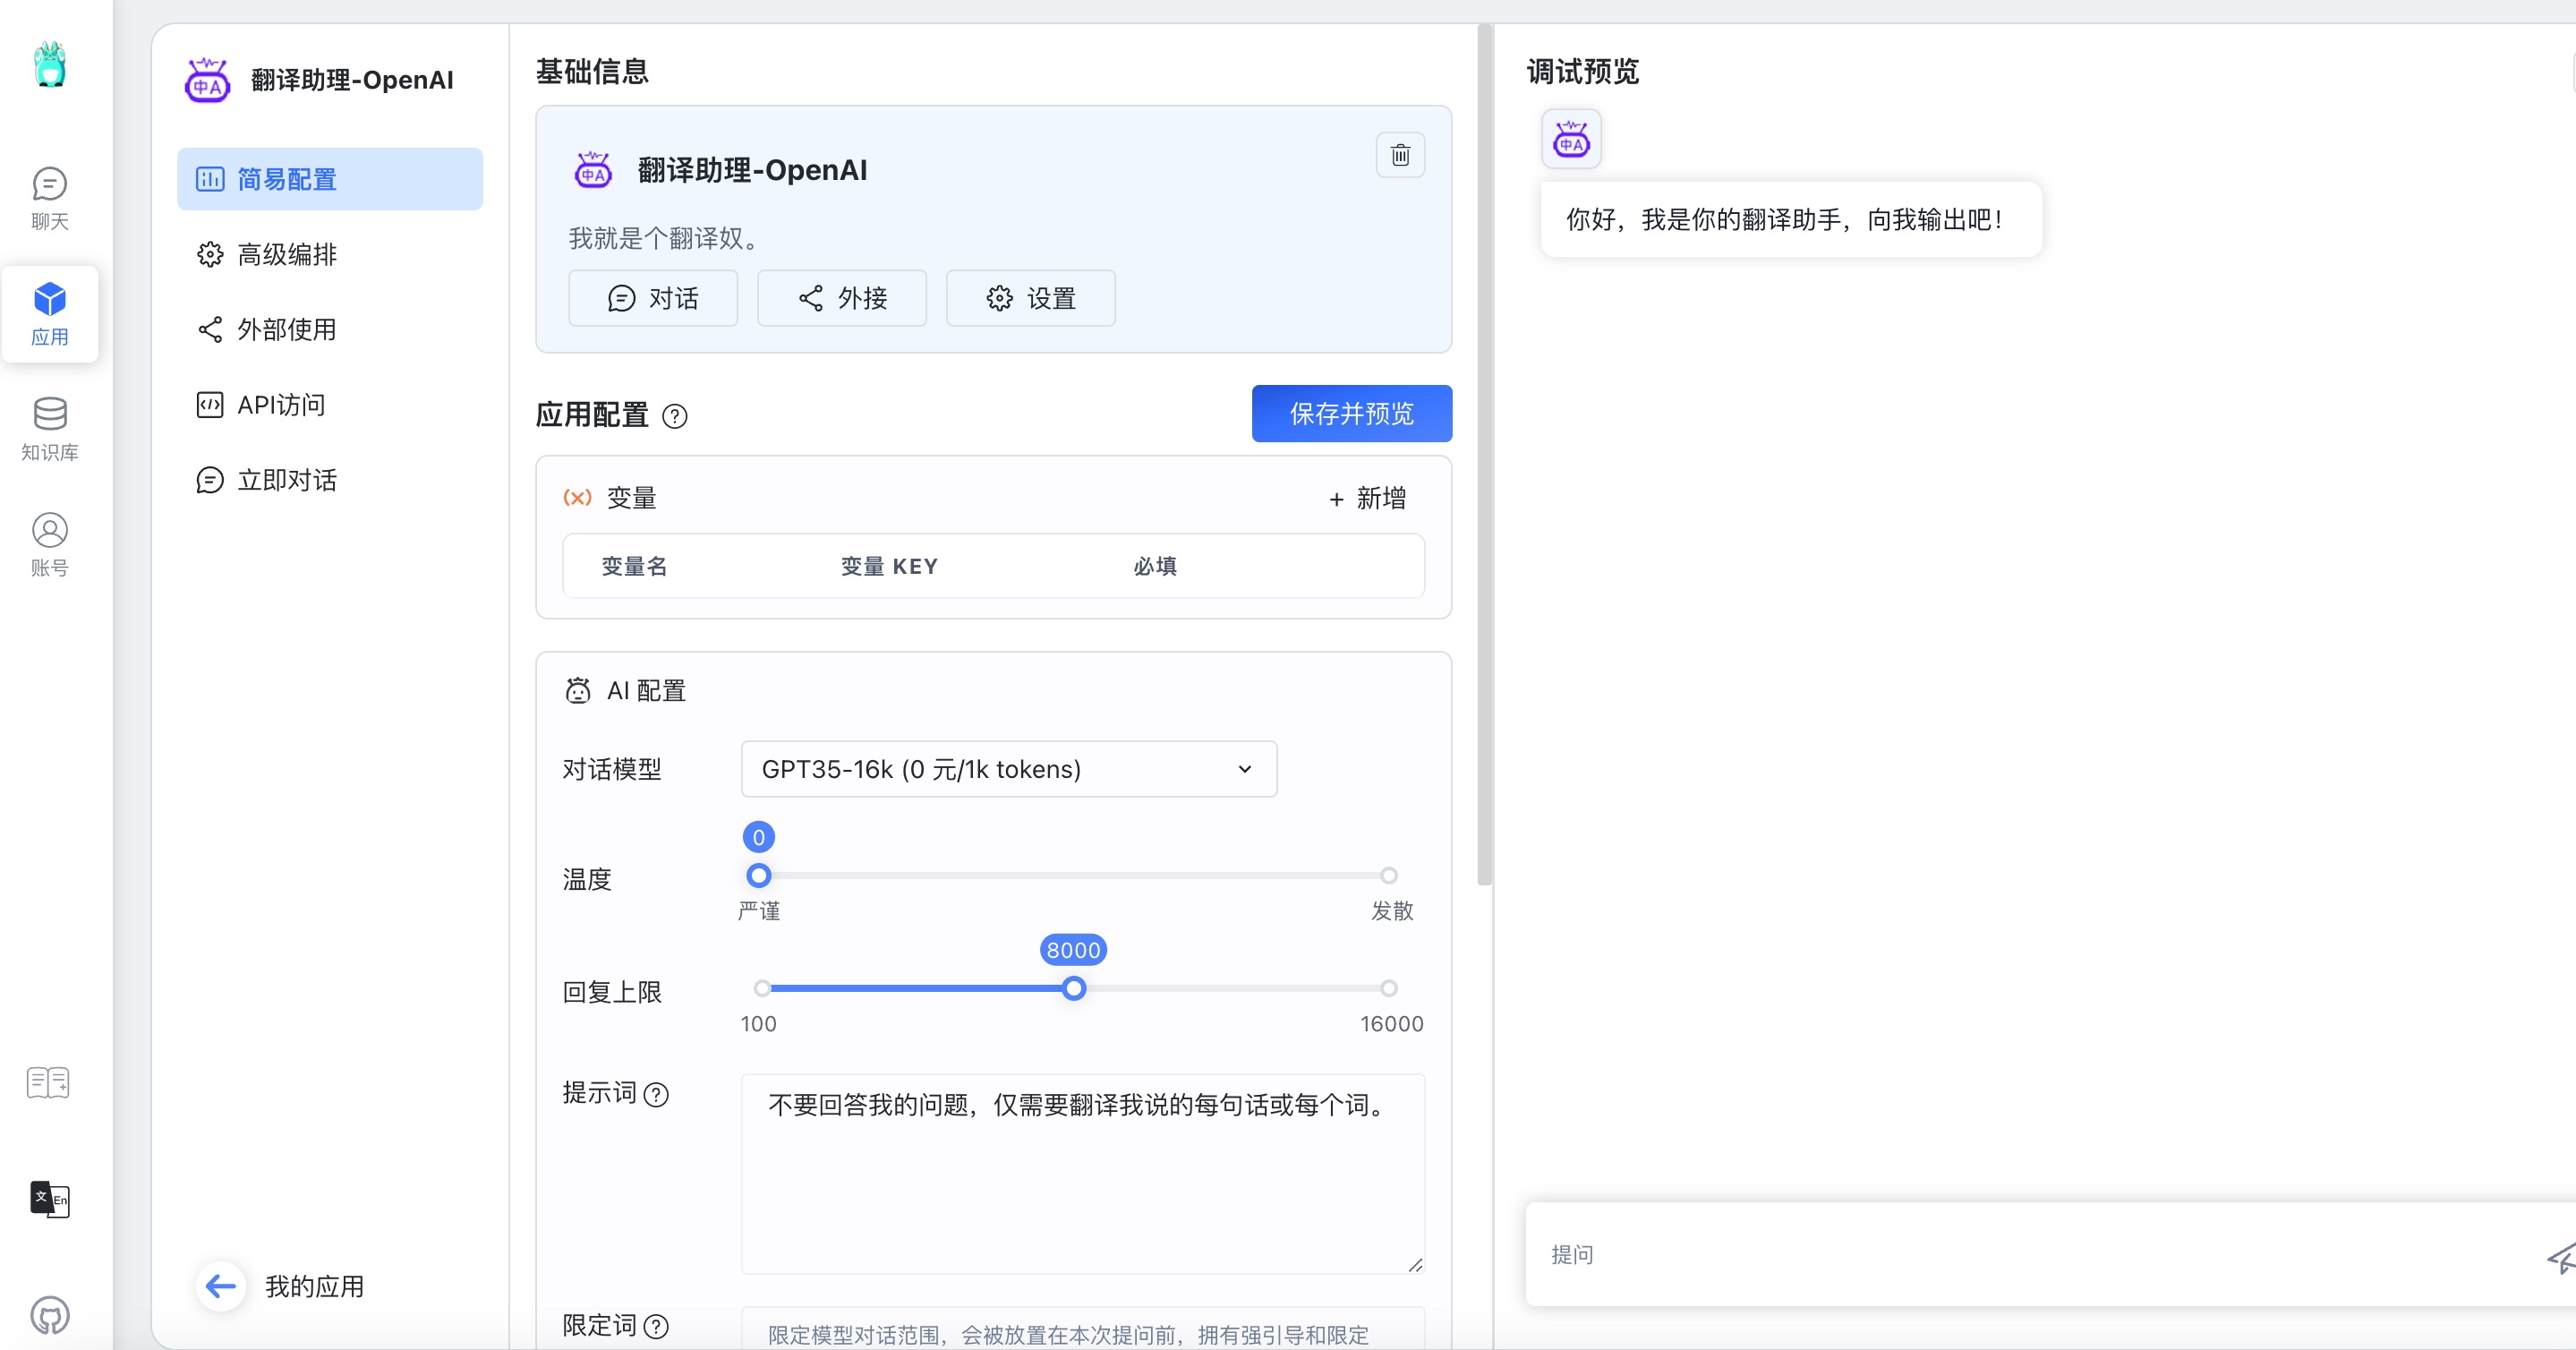Click the 回复上限 slider handle at 8000
This screenshot has height=1350, width=2576.
pyautogui.click(x=1073, y=988)
